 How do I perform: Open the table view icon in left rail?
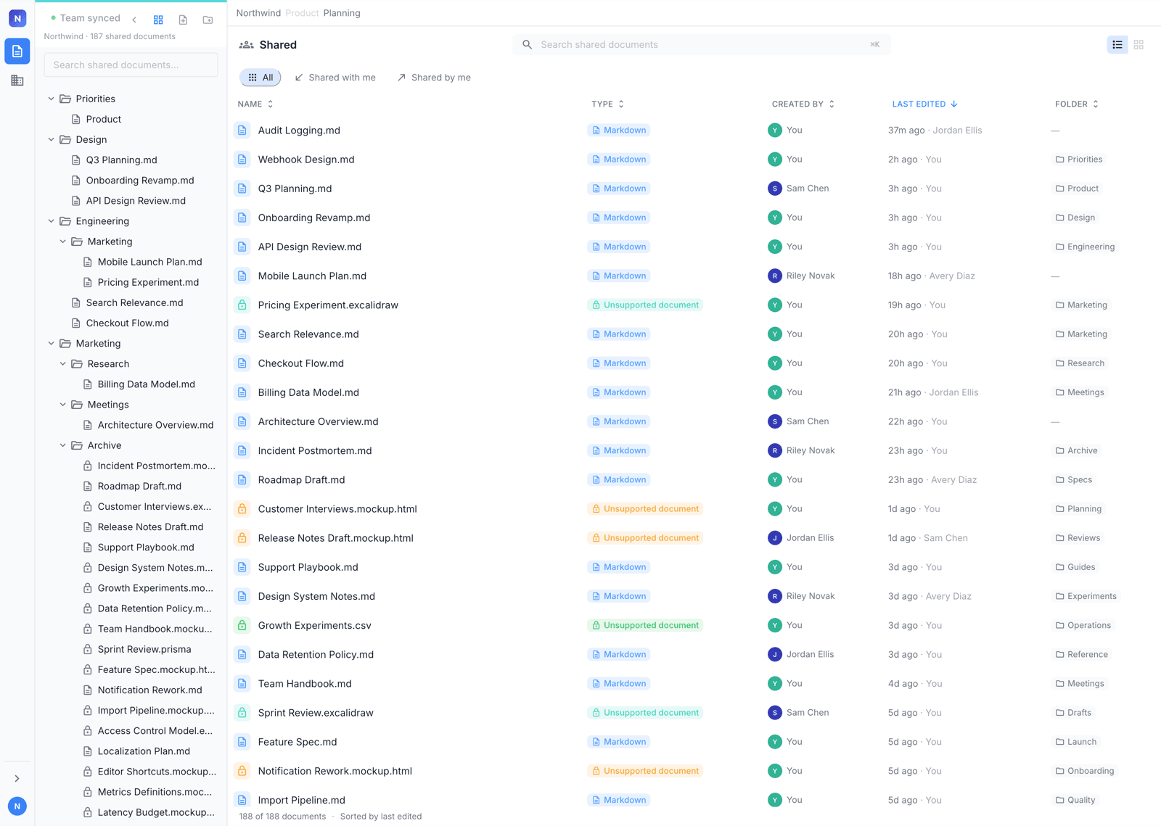click(x=17, y=80)
